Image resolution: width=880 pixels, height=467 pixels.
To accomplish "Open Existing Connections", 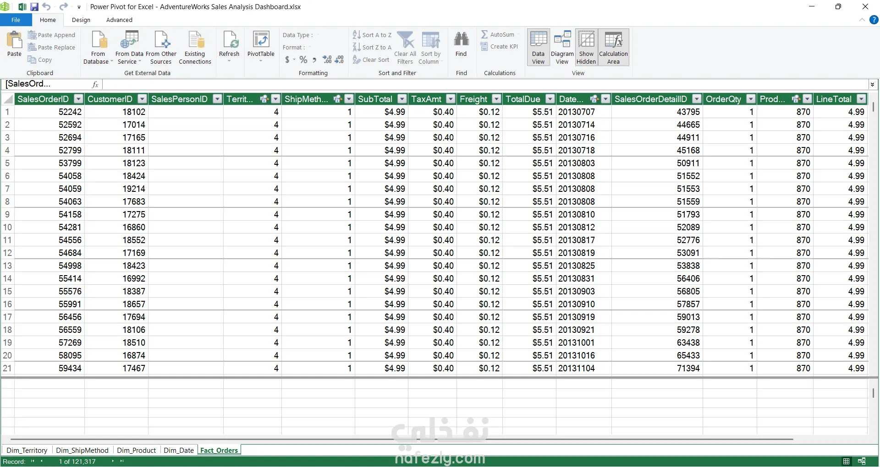I will coord(195,48).
